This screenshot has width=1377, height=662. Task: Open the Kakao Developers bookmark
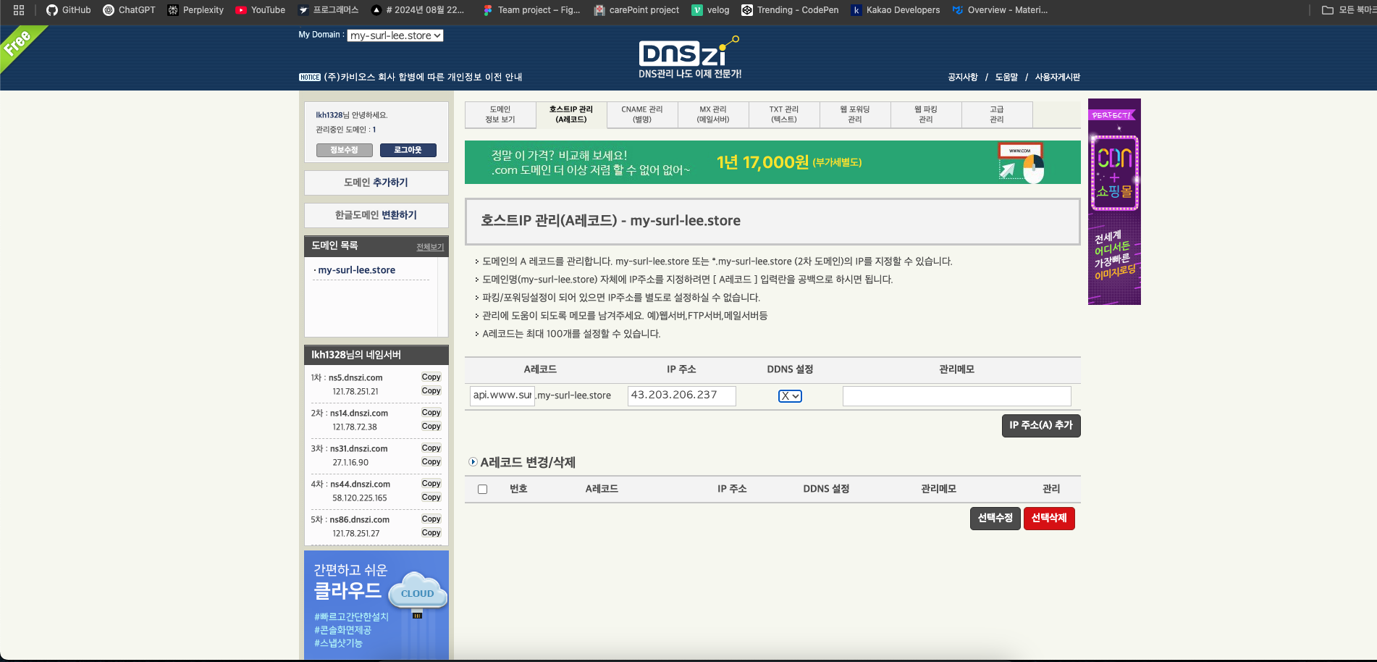click(x=896, y=10)
